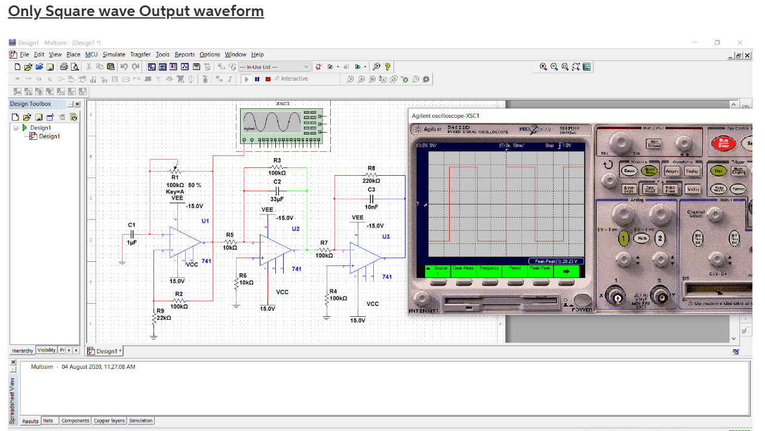Click the Run simulation play icon
Image resolution: width=765 pixels, height=431 pixels.
(x=247, y=79)
